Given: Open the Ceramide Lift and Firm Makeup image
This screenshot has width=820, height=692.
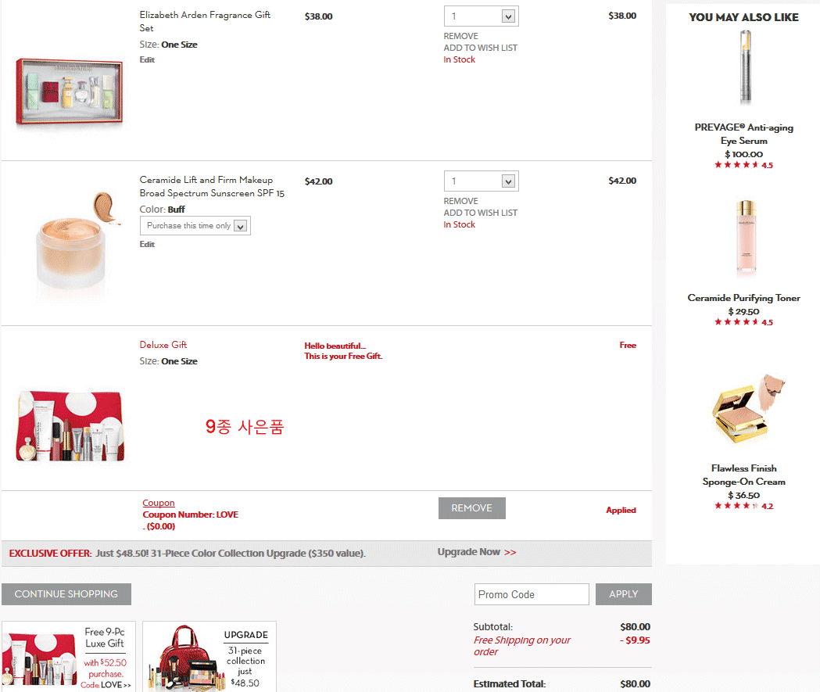Looking at the screenshot, I should pos(77,242).
